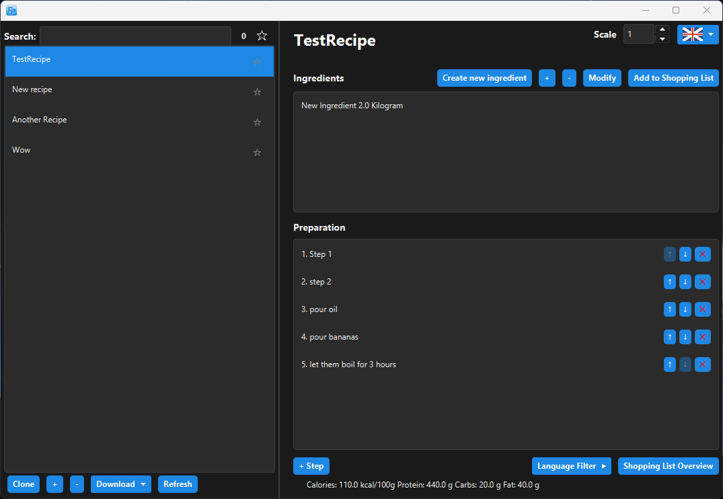Increase the recipe Scale with the up stepper
This screenshot has height=499, width=723.
tap(662, 30)
